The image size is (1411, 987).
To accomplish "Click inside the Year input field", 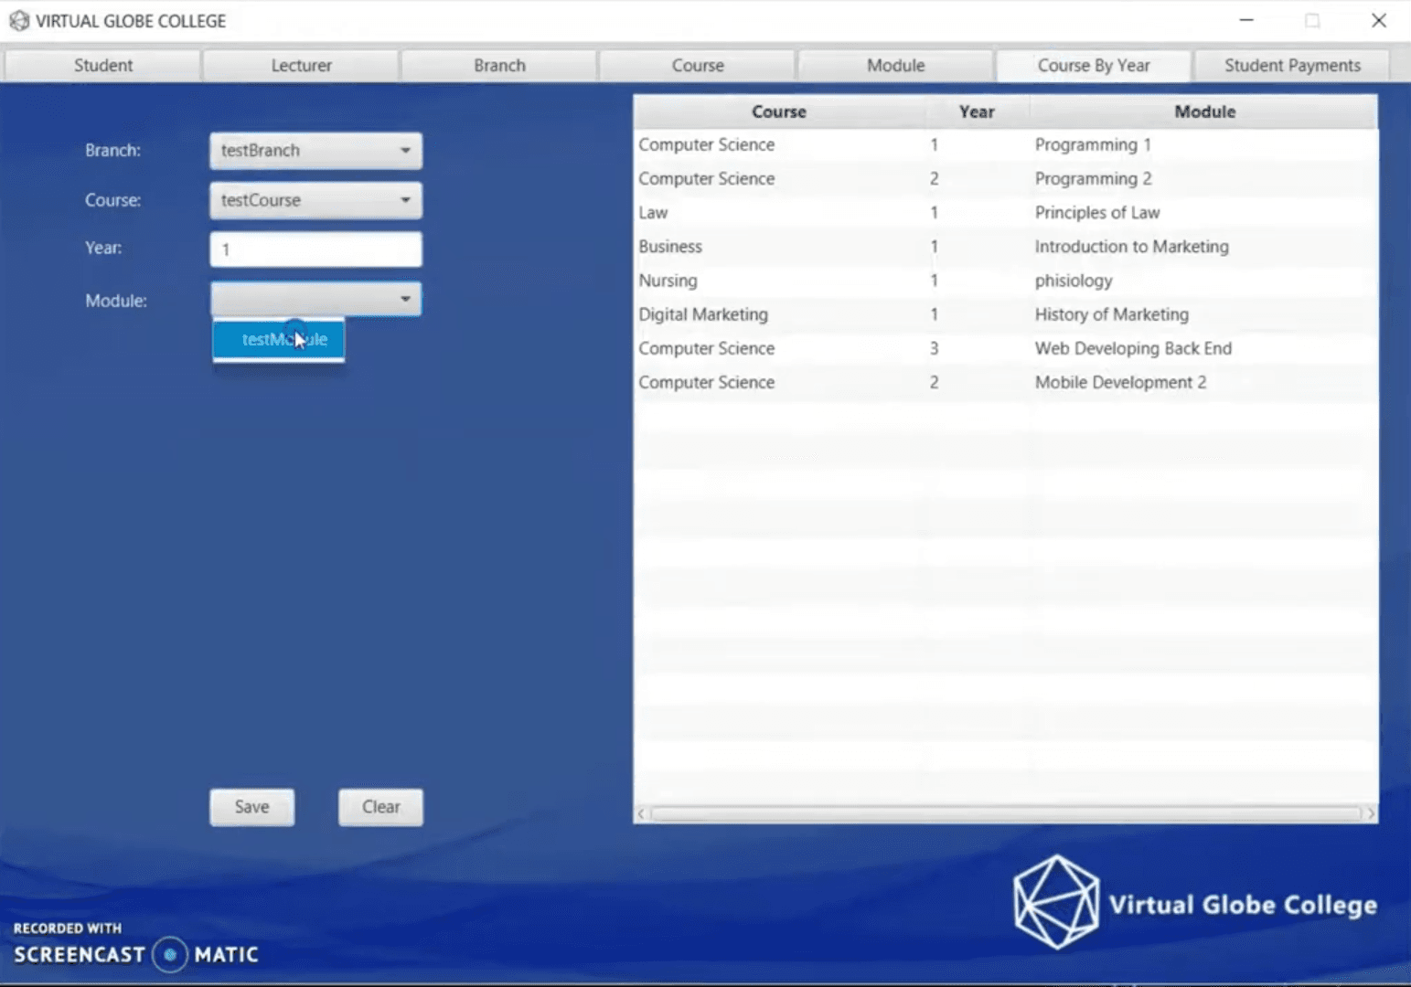I will (315, 249).
